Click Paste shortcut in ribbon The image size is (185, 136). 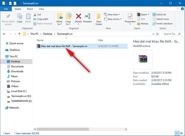43,24
